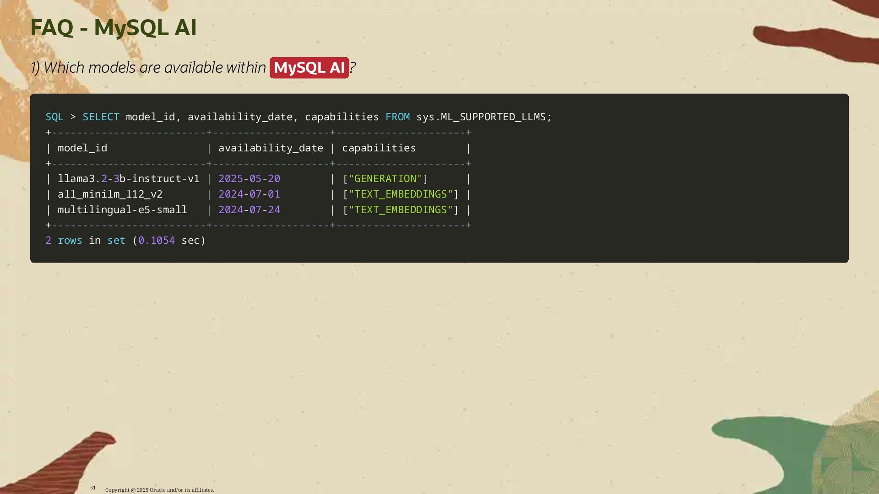Click the FROM keyword in the query

pos(397,117)
